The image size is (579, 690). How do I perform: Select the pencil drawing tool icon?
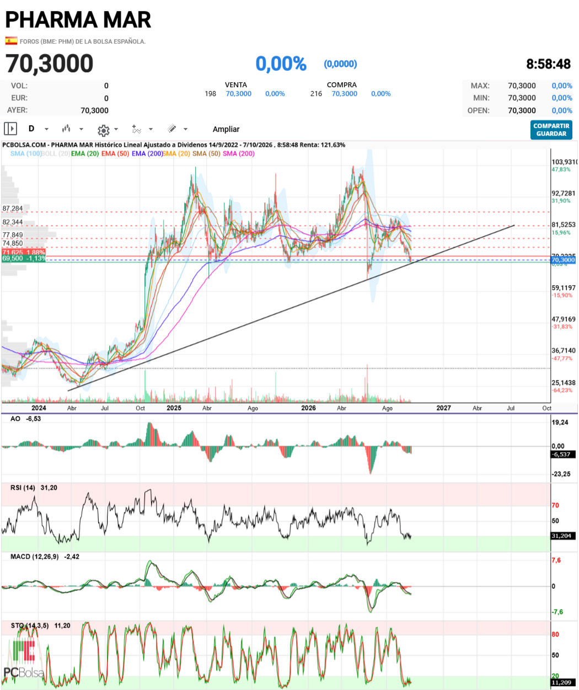coord(172,129)
